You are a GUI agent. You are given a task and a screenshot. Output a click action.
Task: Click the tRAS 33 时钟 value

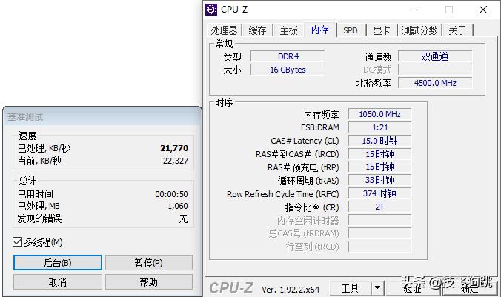[x=379, y=181]
